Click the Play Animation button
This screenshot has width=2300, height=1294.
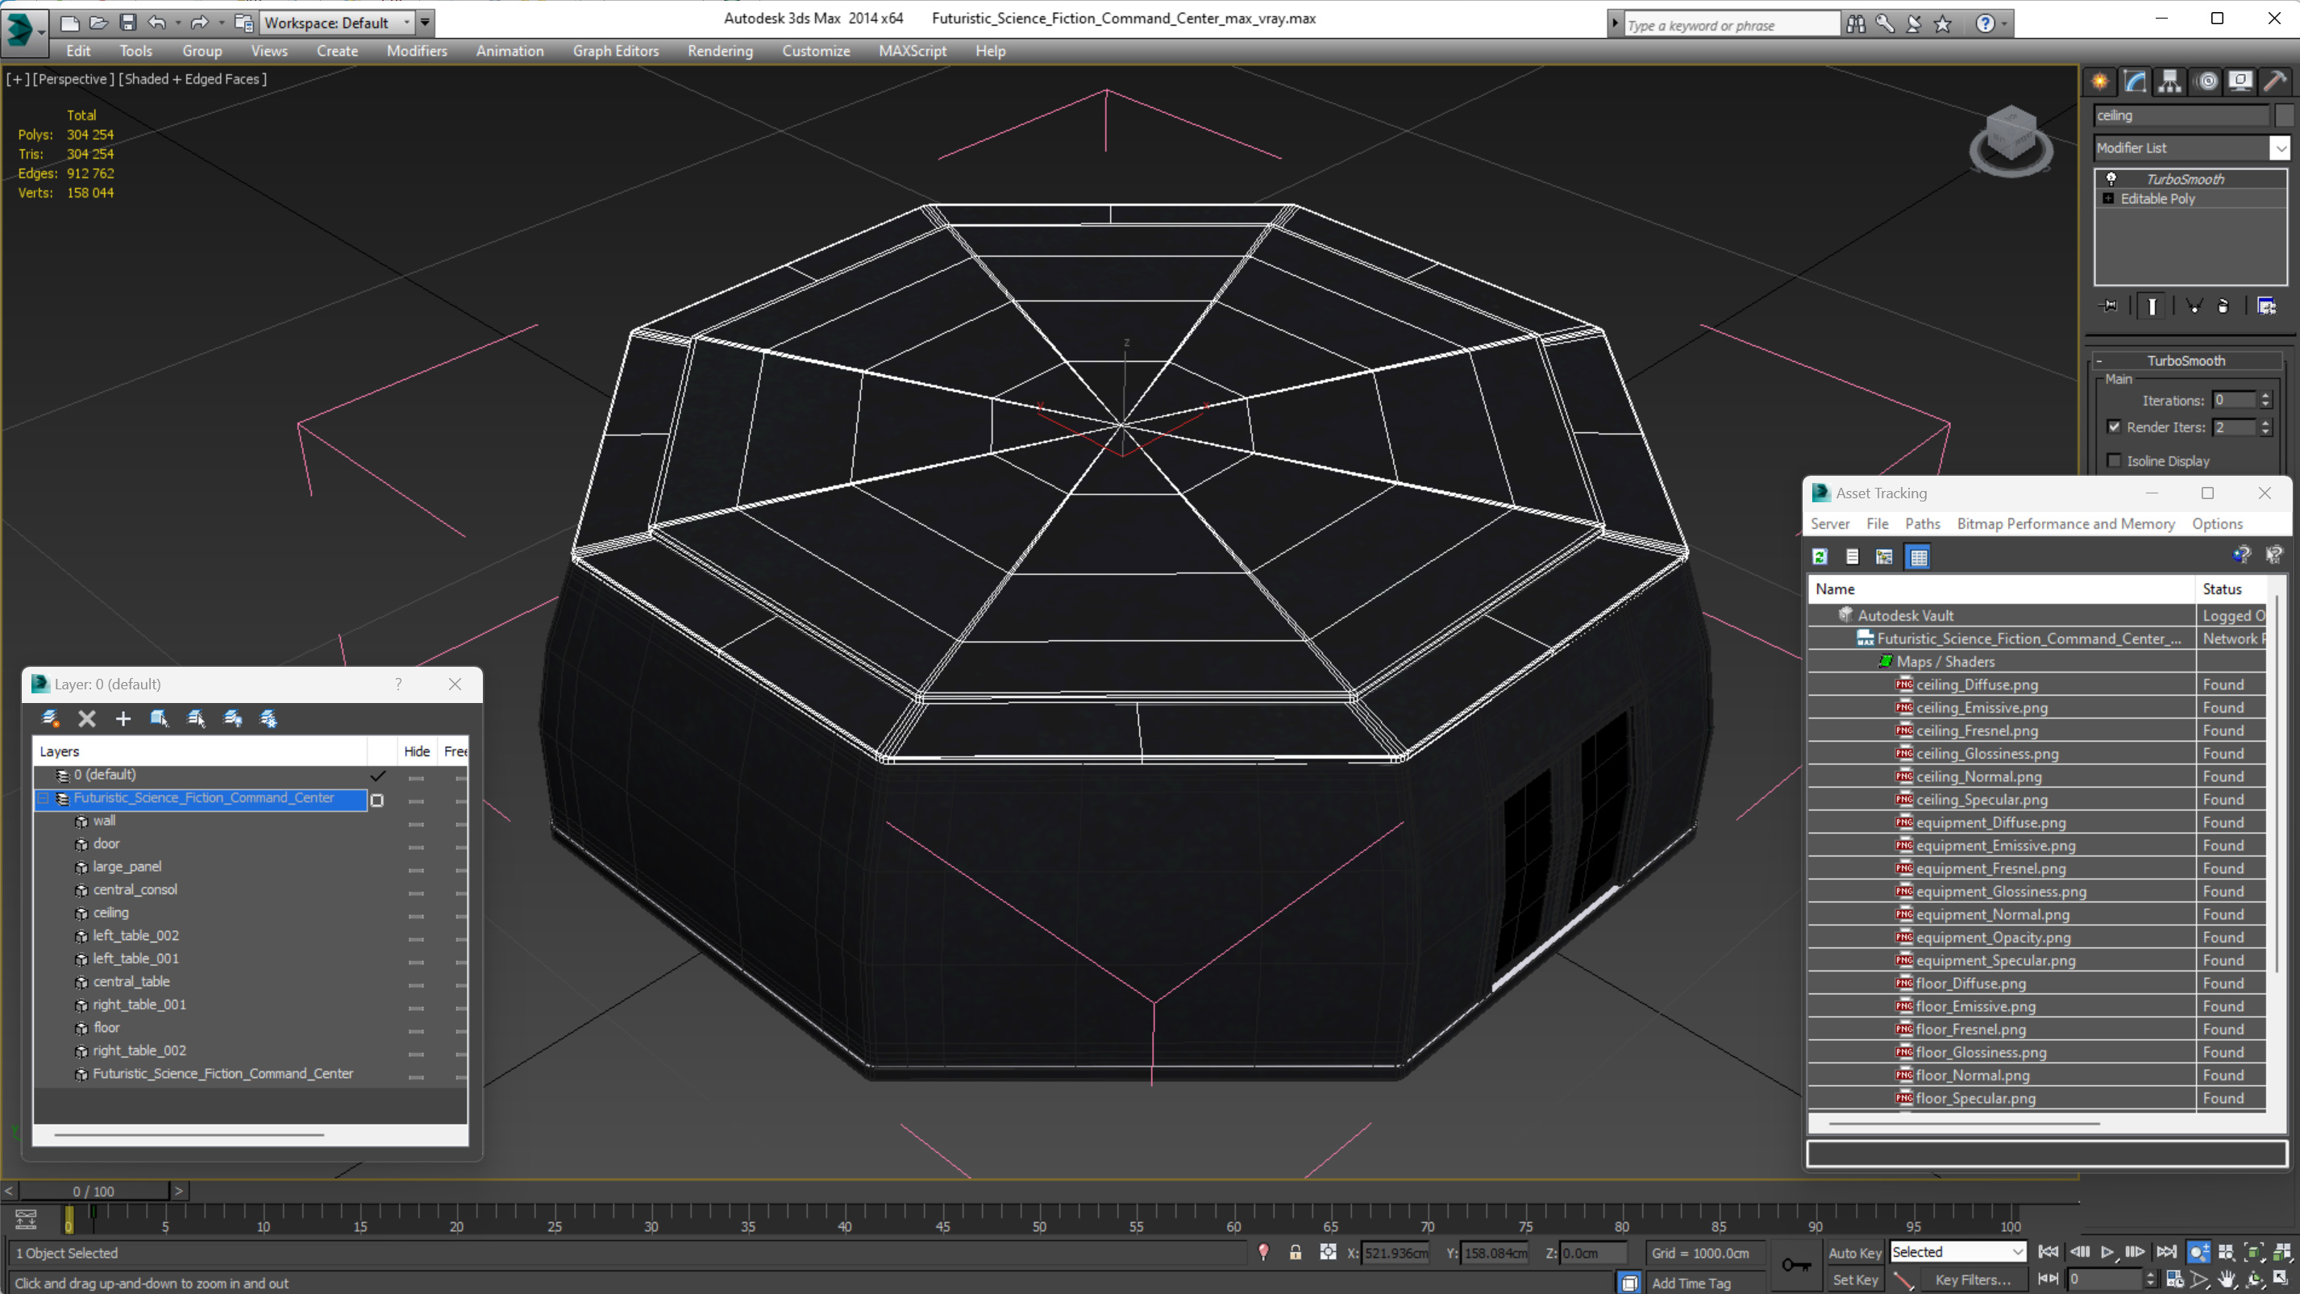pyautogui.click(x=2107, y=1252)
